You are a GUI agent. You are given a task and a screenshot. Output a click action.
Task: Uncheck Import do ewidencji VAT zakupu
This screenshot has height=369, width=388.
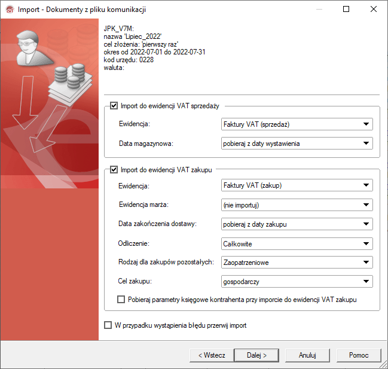coord(114,170)
